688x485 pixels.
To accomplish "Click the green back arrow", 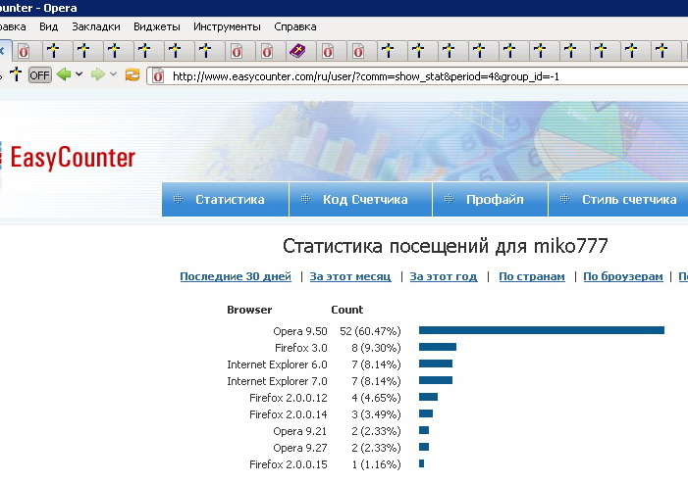I will click(64, 75).
